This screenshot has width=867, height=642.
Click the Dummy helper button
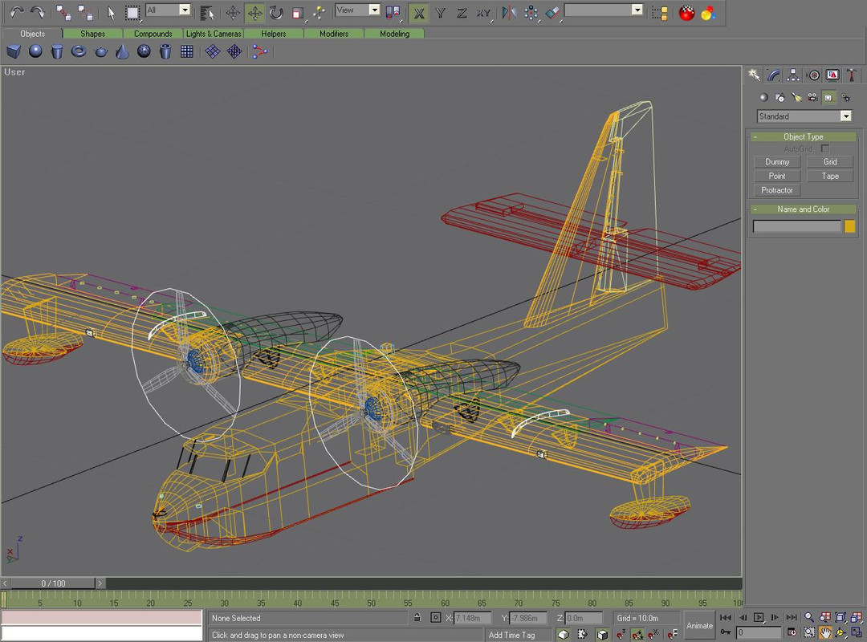click(x=777, y=162)
